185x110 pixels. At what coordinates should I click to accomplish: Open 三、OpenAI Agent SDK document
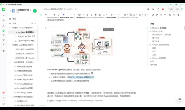click(x=25, y=41)
